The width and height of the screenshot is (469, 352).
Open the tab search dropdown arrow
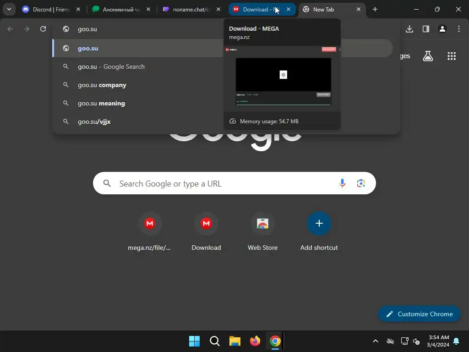pos(9,9)
